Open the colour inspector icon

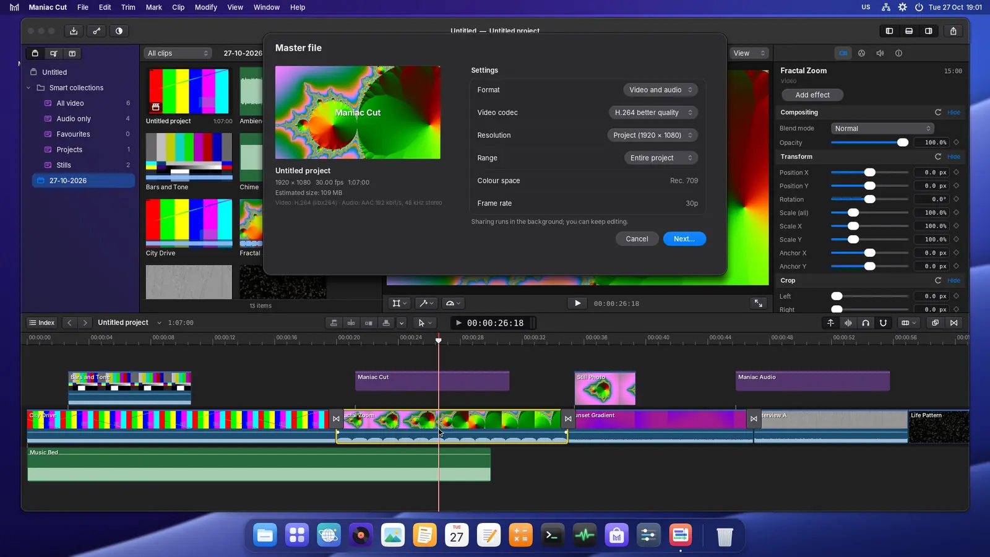862,53
